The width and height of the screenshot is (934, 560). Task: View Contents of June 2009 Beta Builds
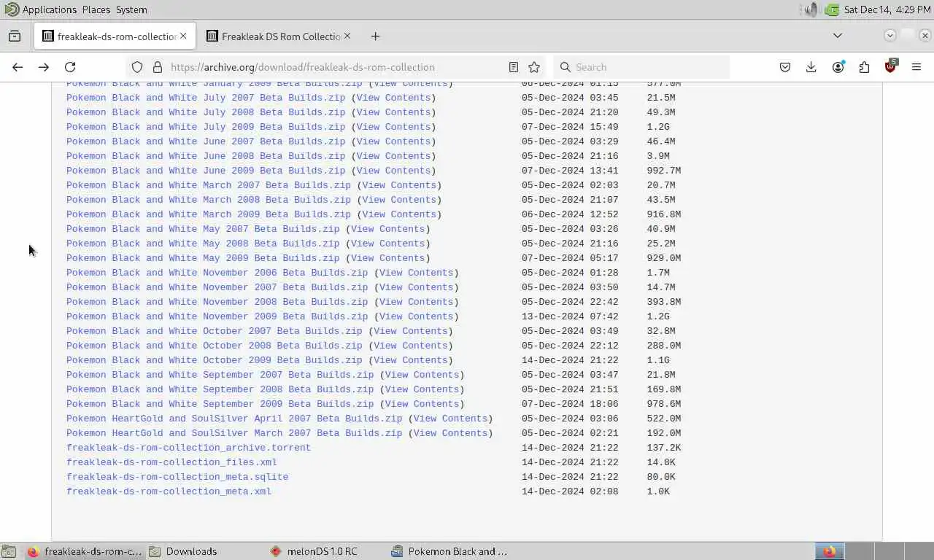[393, 171]
